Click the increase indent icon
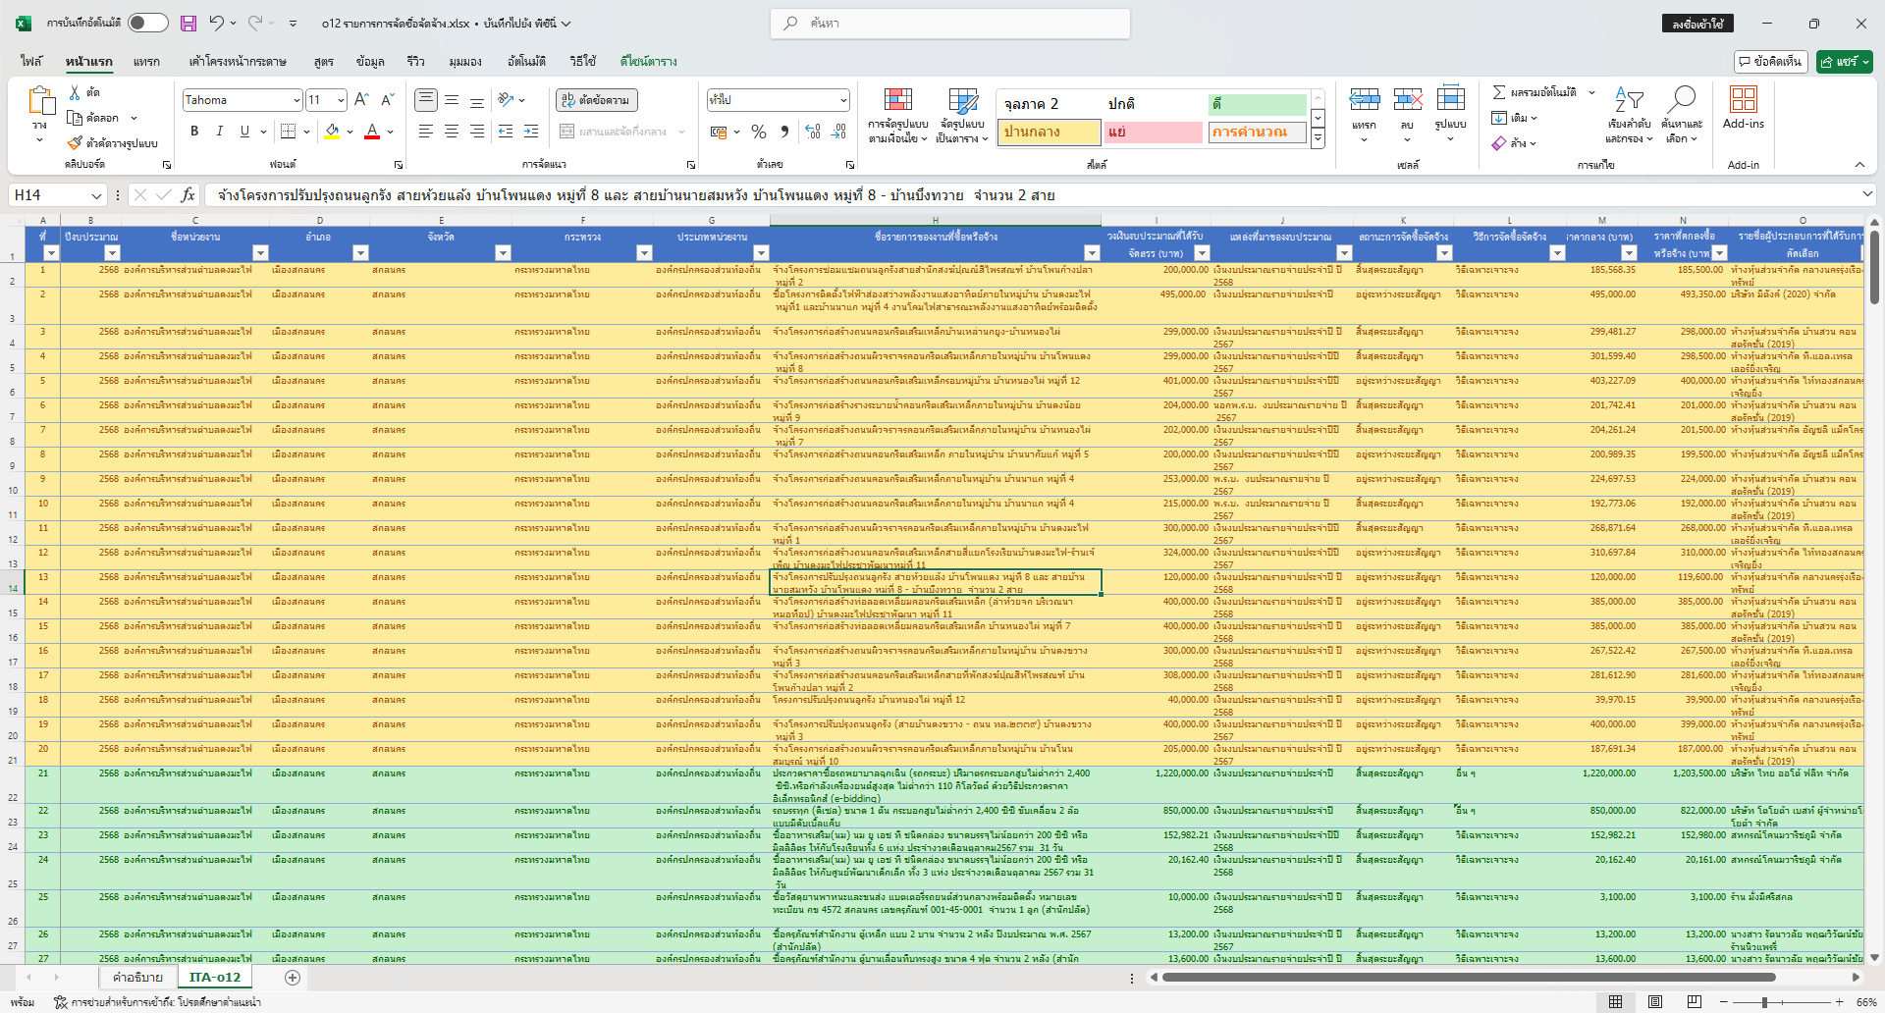1885x1013 pixels. coord(531,132)
